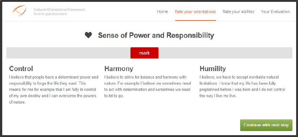Open the Home menu item
The width and height of the screenshot is (298, 137).
click(162, 12)
